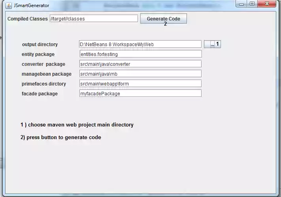Image resolution: width=281 pixels, height=197 pixels.
Task: Click the Java icon in title bar
Action: 8,6
